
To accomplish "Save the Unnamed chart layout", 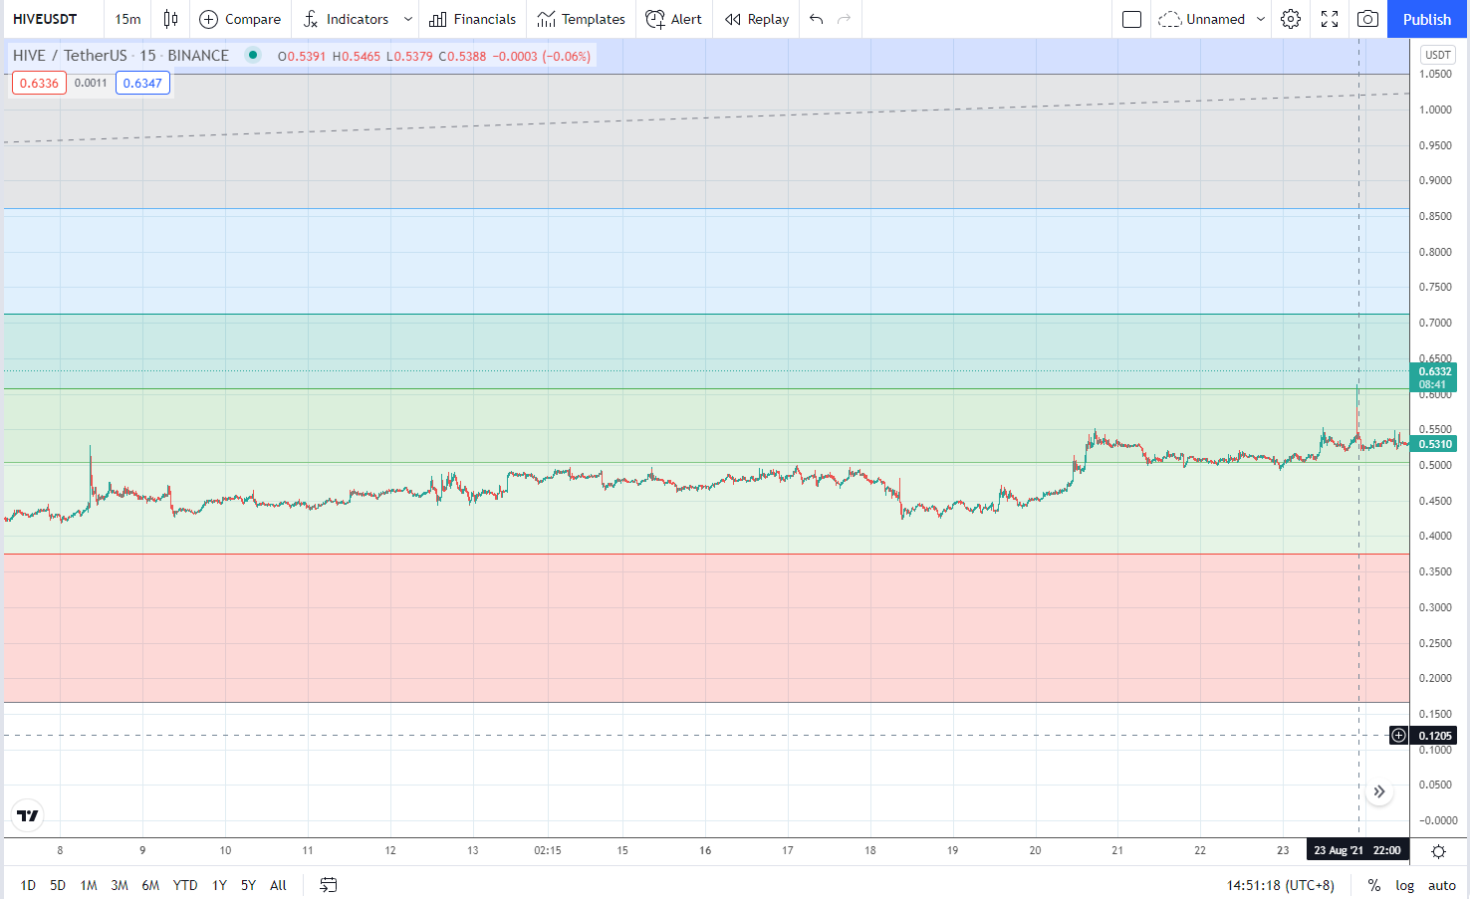I will click(1201, 19).
